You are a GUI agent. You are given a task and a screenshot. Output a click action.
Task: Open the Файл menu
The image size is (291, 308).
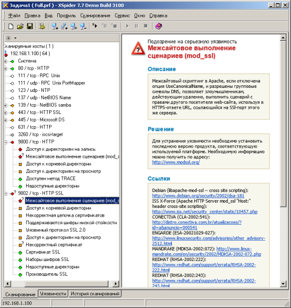(x=14, y=15)
